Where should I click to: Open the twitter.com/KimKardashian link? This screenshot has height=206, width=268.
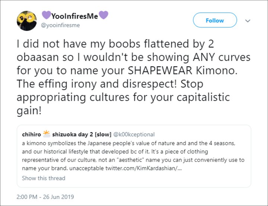point(144,168)
